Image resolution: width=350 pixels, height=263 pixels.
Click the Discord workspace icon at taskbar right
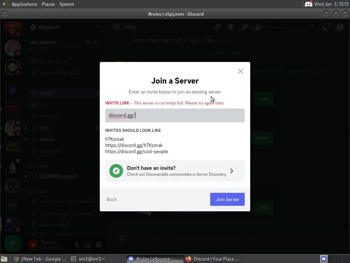[x=324, y=259]
